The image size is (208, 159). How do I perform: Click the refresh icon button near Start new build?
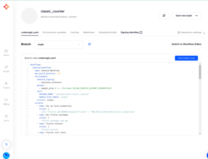(x=164, y=16)
